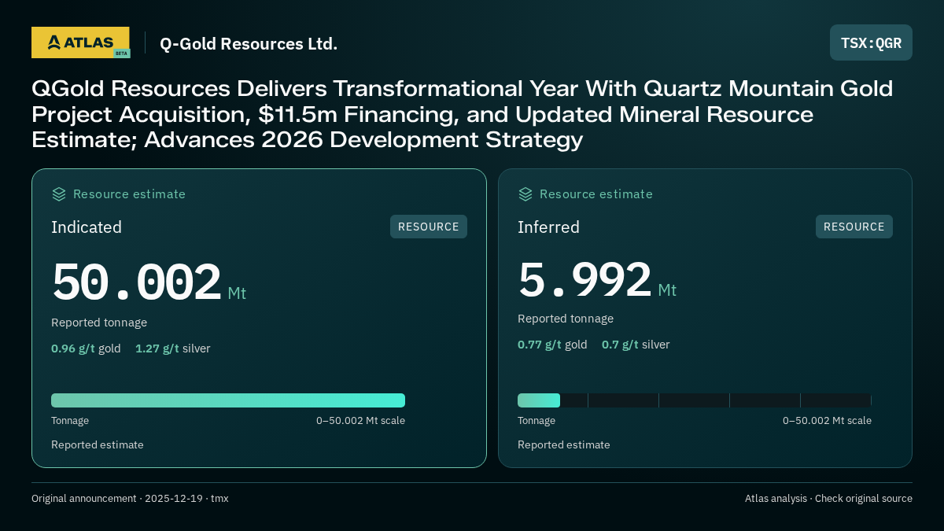Viewport: 944px width, 531px height.
Task: Click RESOURCE tag on Inferred card
Action: point(854,227)
